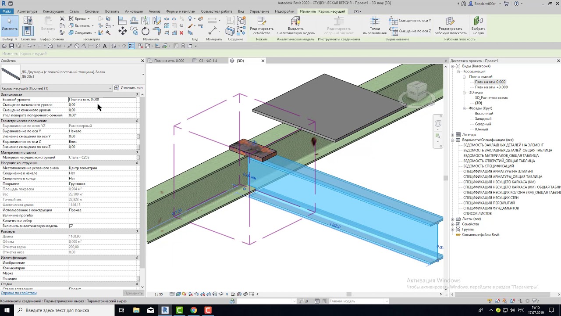The image size is (561, 316).
Task: Select the Move tool in Modify panel
Action: (123, 31)
